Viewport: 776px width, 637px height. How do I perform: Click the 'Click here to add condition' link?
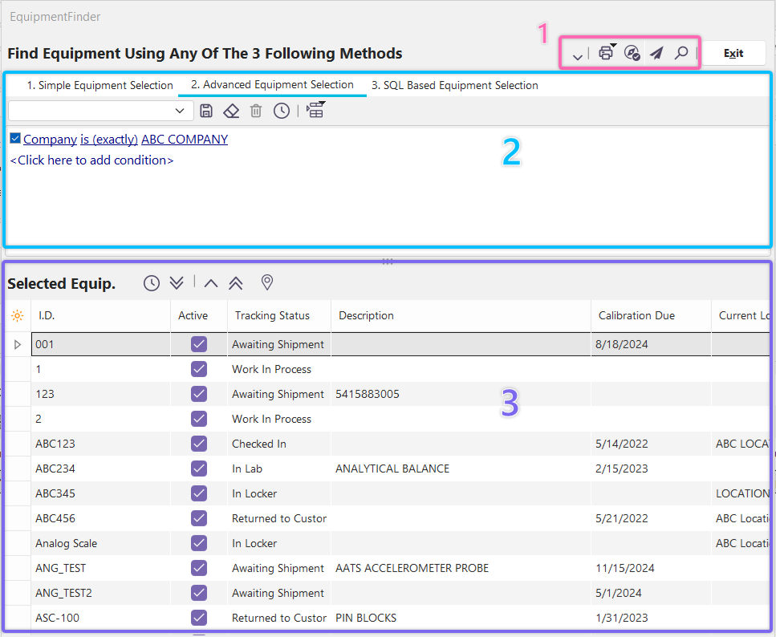(x=91, y=160)
